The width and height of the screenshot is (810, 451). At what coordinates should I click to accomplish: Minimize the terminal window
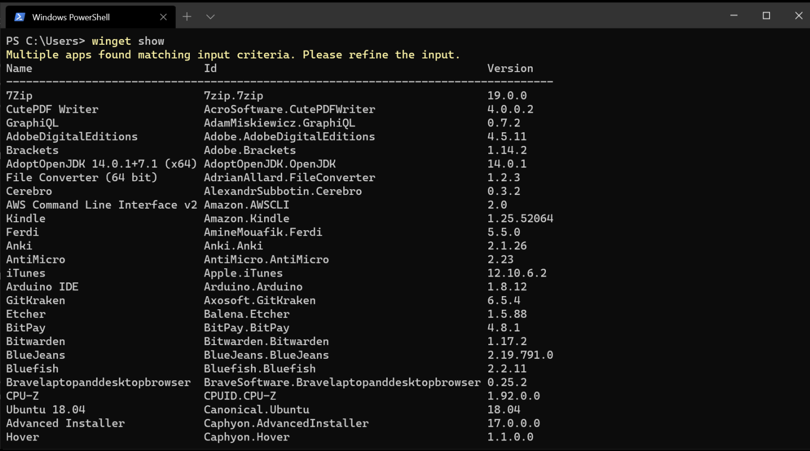pos(734,16)
